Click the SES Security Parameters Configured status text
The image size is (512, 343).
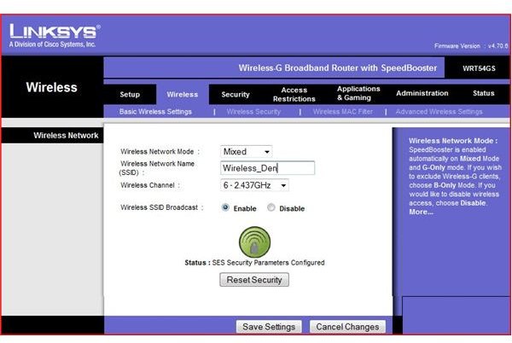[x=269, y=263]
